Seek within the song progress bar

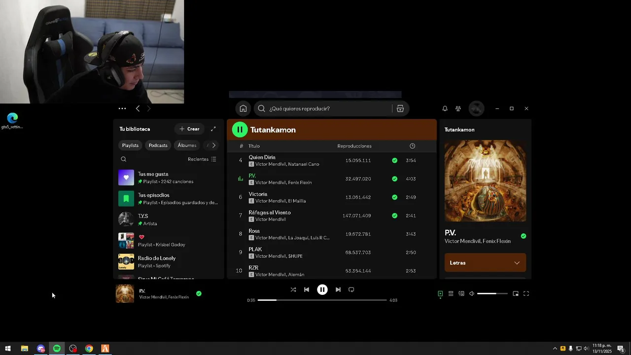click(322, 300)
